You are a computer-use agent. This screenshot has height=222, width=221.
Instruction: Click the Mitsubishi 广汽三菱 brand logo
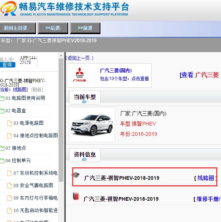coord(80,75)
